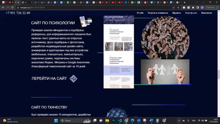Open the Chrome extensions puzzle icon
Screen dimensions: 220x124
[193, 8]
